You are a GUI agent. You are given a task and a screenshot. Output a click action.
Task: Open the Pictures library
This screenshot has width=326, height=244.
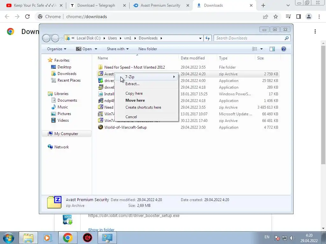tap(64, 114)
